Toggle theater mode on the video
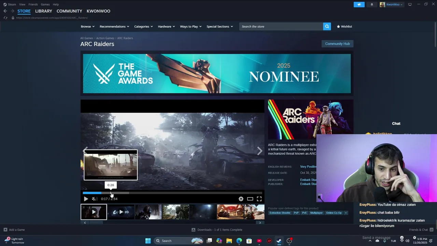This screenshot has width=437, height=246. (250, 199)
